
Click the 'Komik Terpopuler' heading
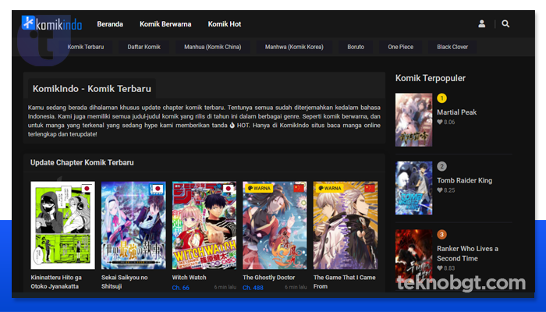click(x=430, y=78)
